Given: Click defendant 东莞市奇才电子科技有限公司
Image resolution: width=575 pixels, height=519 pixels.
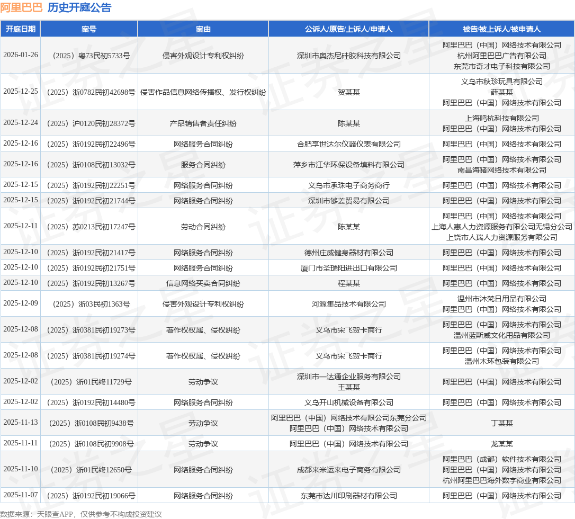Looking at the screenshot, I should click(x=501, y=66).
